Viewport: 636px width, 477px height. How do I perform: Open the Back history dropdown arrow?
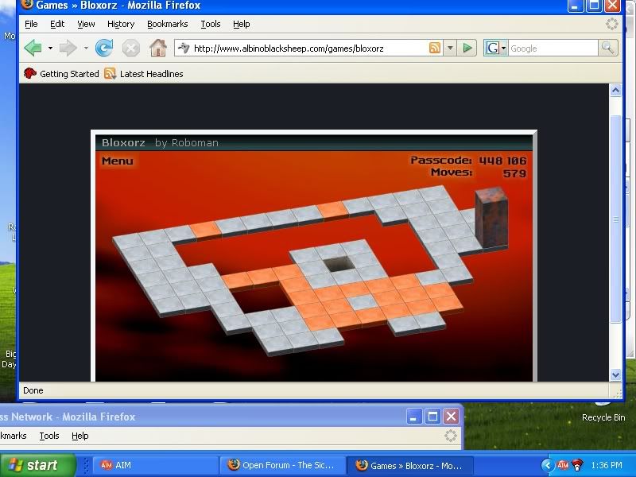(x=50, y=48)
